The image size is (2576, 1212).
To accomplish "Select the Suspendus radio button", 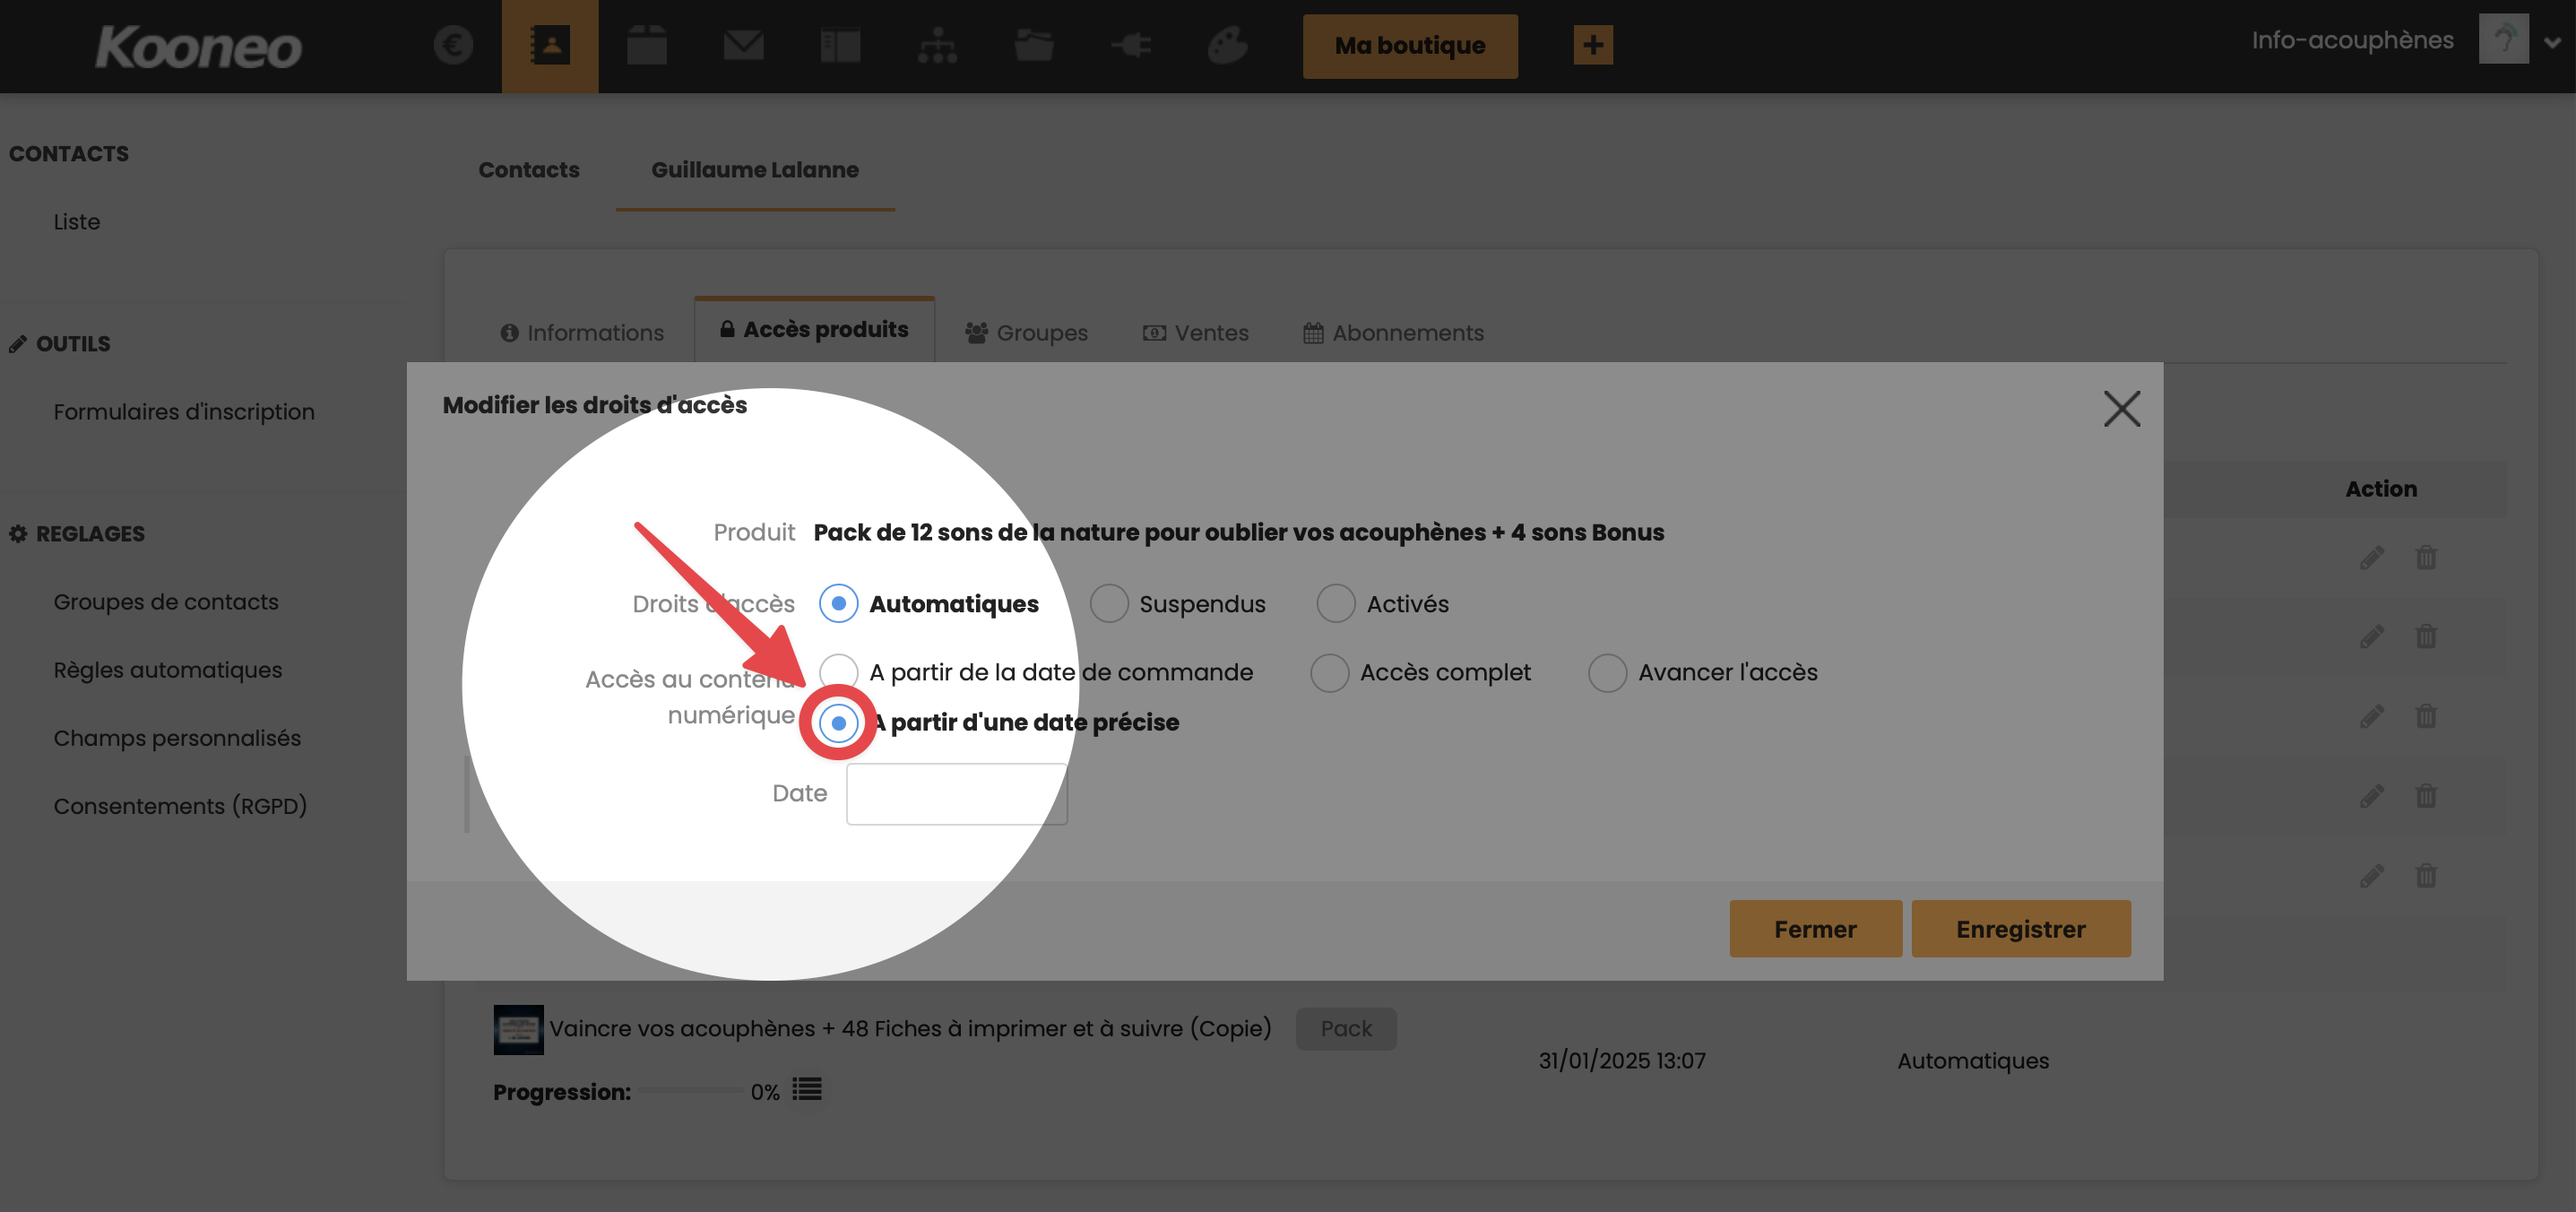I will pyautogui.click(x=1108, y=604).
